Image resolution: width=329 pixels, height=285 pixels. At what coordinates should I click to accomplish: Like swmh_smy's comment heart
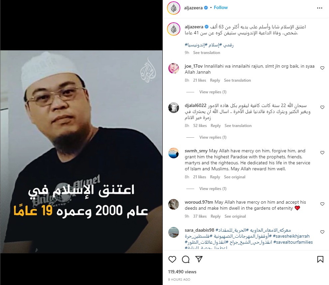tap(322, 153)
